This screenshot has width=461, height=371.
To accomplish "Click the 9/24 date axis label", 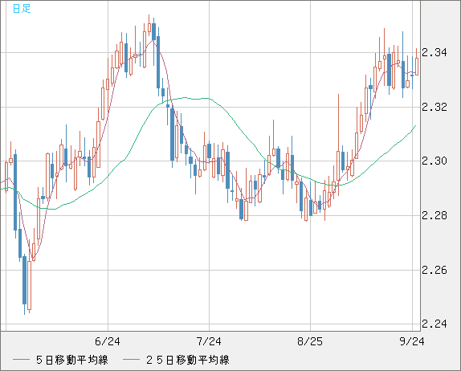I will tap(412, 341).
